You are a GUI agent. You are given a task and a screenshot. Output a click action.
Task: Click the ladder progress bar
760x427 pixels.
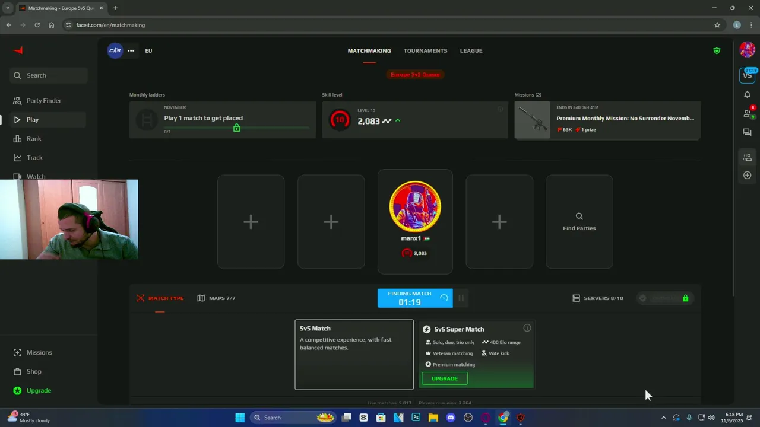pyautogui.click(x=236, y=128)
